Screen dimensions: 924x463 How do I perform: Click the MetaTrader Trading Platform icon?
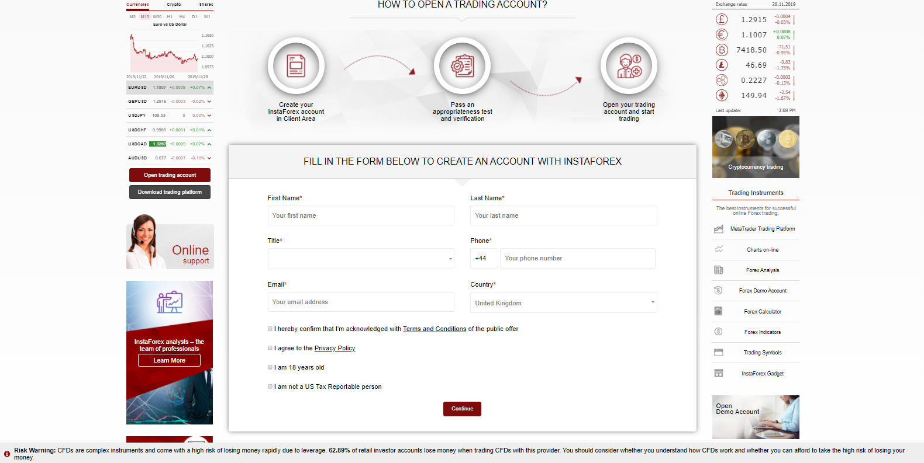pos(719,229)
